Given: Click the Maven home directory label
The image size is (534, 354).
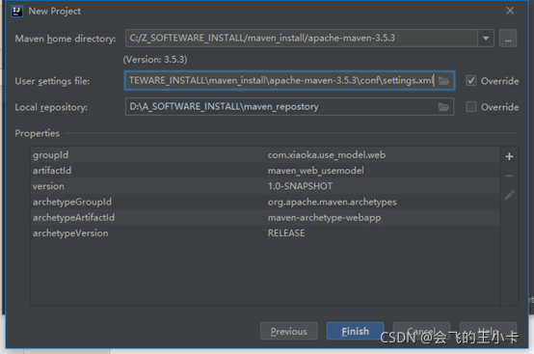Looking at the screenshot, I should coord(66,39).
